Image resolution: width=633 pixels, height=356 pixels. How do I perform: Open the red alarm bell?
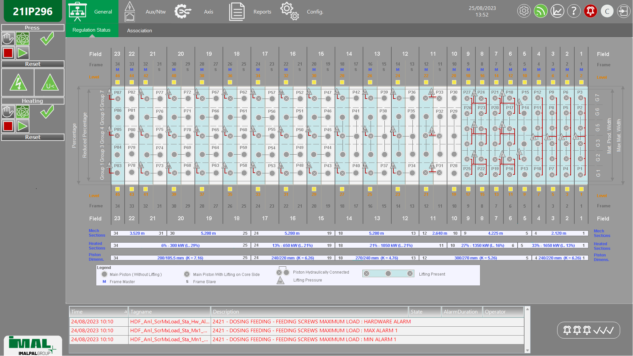pos(590,11)
